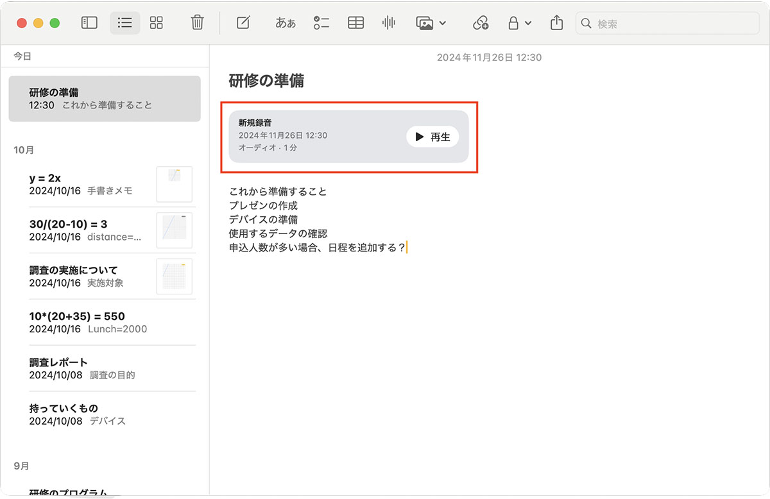Delete the note with trash icon

click(197, 23)
